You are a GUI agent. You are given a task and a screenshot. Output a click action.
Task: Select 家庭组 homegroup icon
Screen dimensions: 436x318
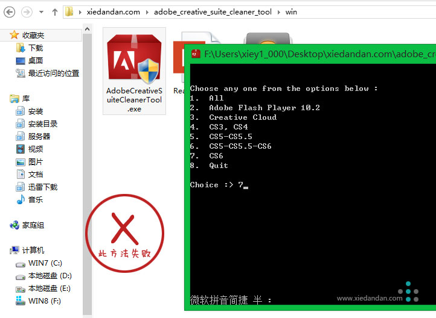pyautogui.click(x=14, y=225)
